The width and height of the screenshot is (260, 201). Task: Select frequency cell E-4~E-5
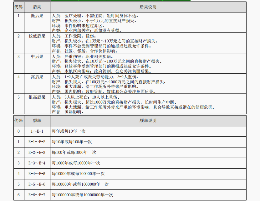click(x=38, y=174)
